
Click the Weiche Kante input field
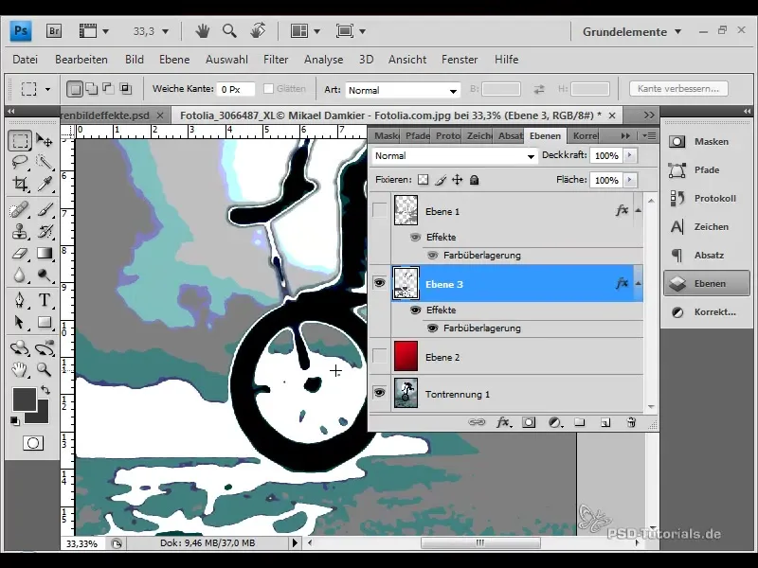[x=235, y=89]
